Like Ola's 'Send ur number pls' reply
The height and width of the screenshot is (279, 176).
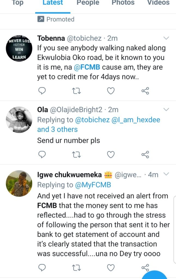(111, 155)
